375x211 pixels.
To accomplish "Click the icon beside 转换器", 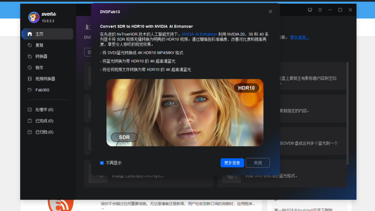I will (x=30, y=56).
